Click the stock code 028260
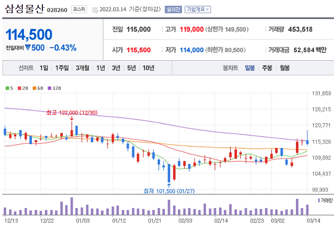The image size is (334, 225). (57, 10)
